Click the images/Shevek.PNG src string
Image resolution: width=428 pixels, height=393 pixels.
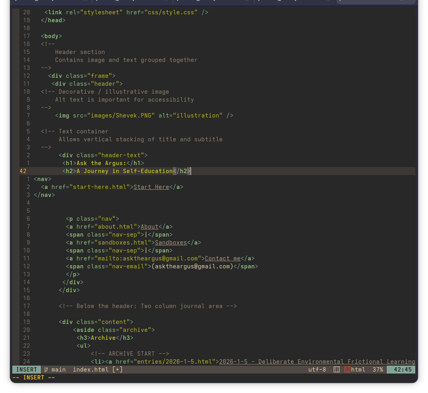(x=121, y=116)
